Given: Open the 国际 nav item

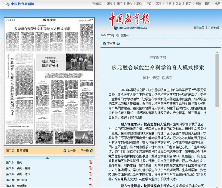Looking at the screenshot, I should (x=119, y=4).
